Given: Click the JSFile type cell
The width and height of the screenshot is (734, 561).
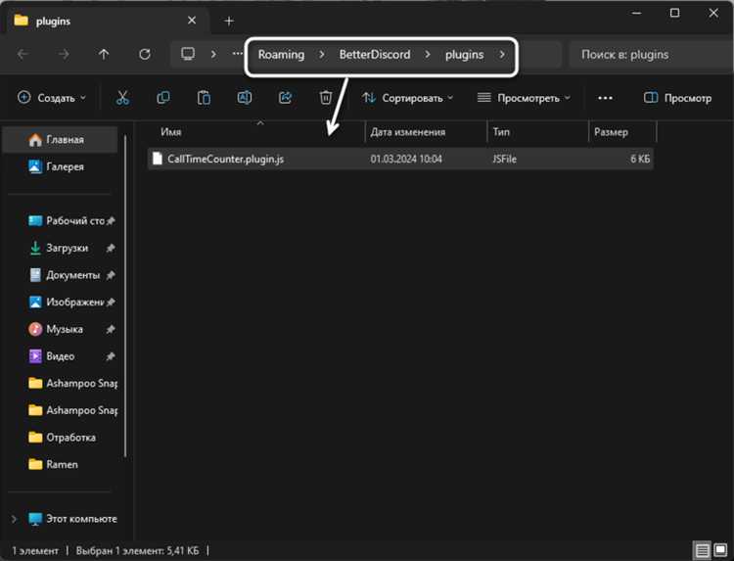Looking at the screenshot, I should pyautogui.click(x=504, y=160).
